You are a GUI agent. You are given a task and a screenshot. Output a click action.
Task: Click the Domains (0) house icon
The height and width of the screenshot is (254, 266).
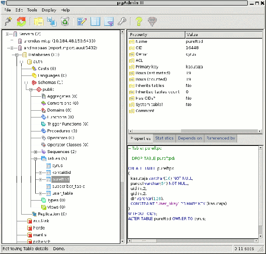[x=44, y=110]
